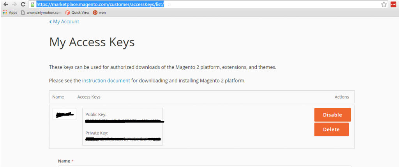Viewport: 399px width, 167px height.
Task: Click the green padlock security icon
Action: point(34,5)
